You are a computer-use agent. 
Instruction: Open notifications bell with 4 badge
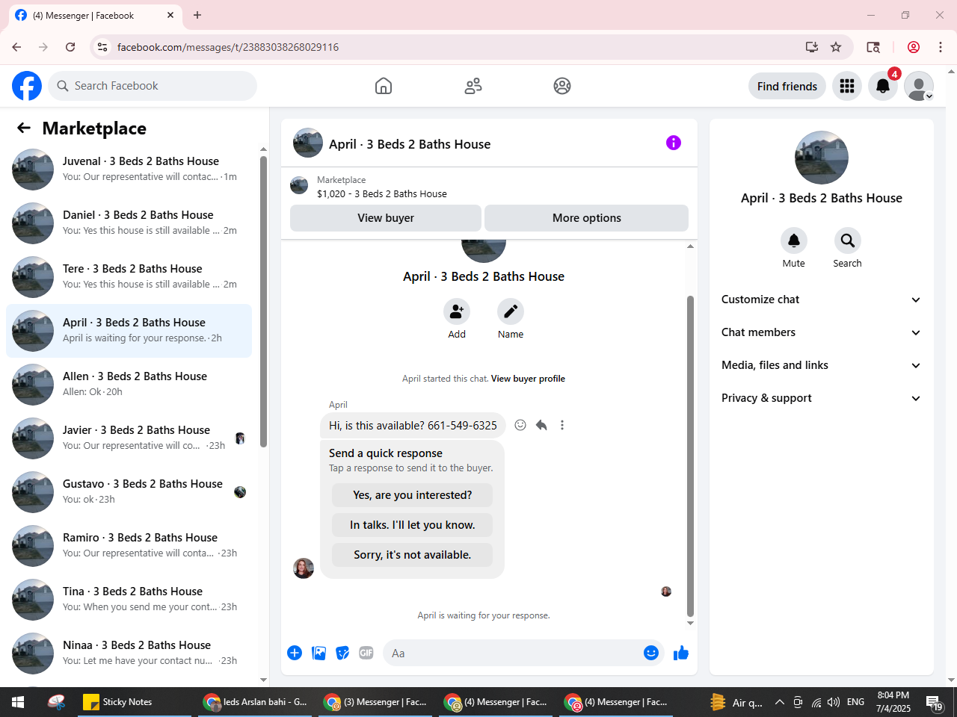(x=883, y=86)
